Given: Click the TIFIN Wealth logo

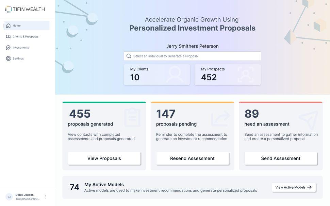Looking at the screenshot, I should (x=25, y=9).
